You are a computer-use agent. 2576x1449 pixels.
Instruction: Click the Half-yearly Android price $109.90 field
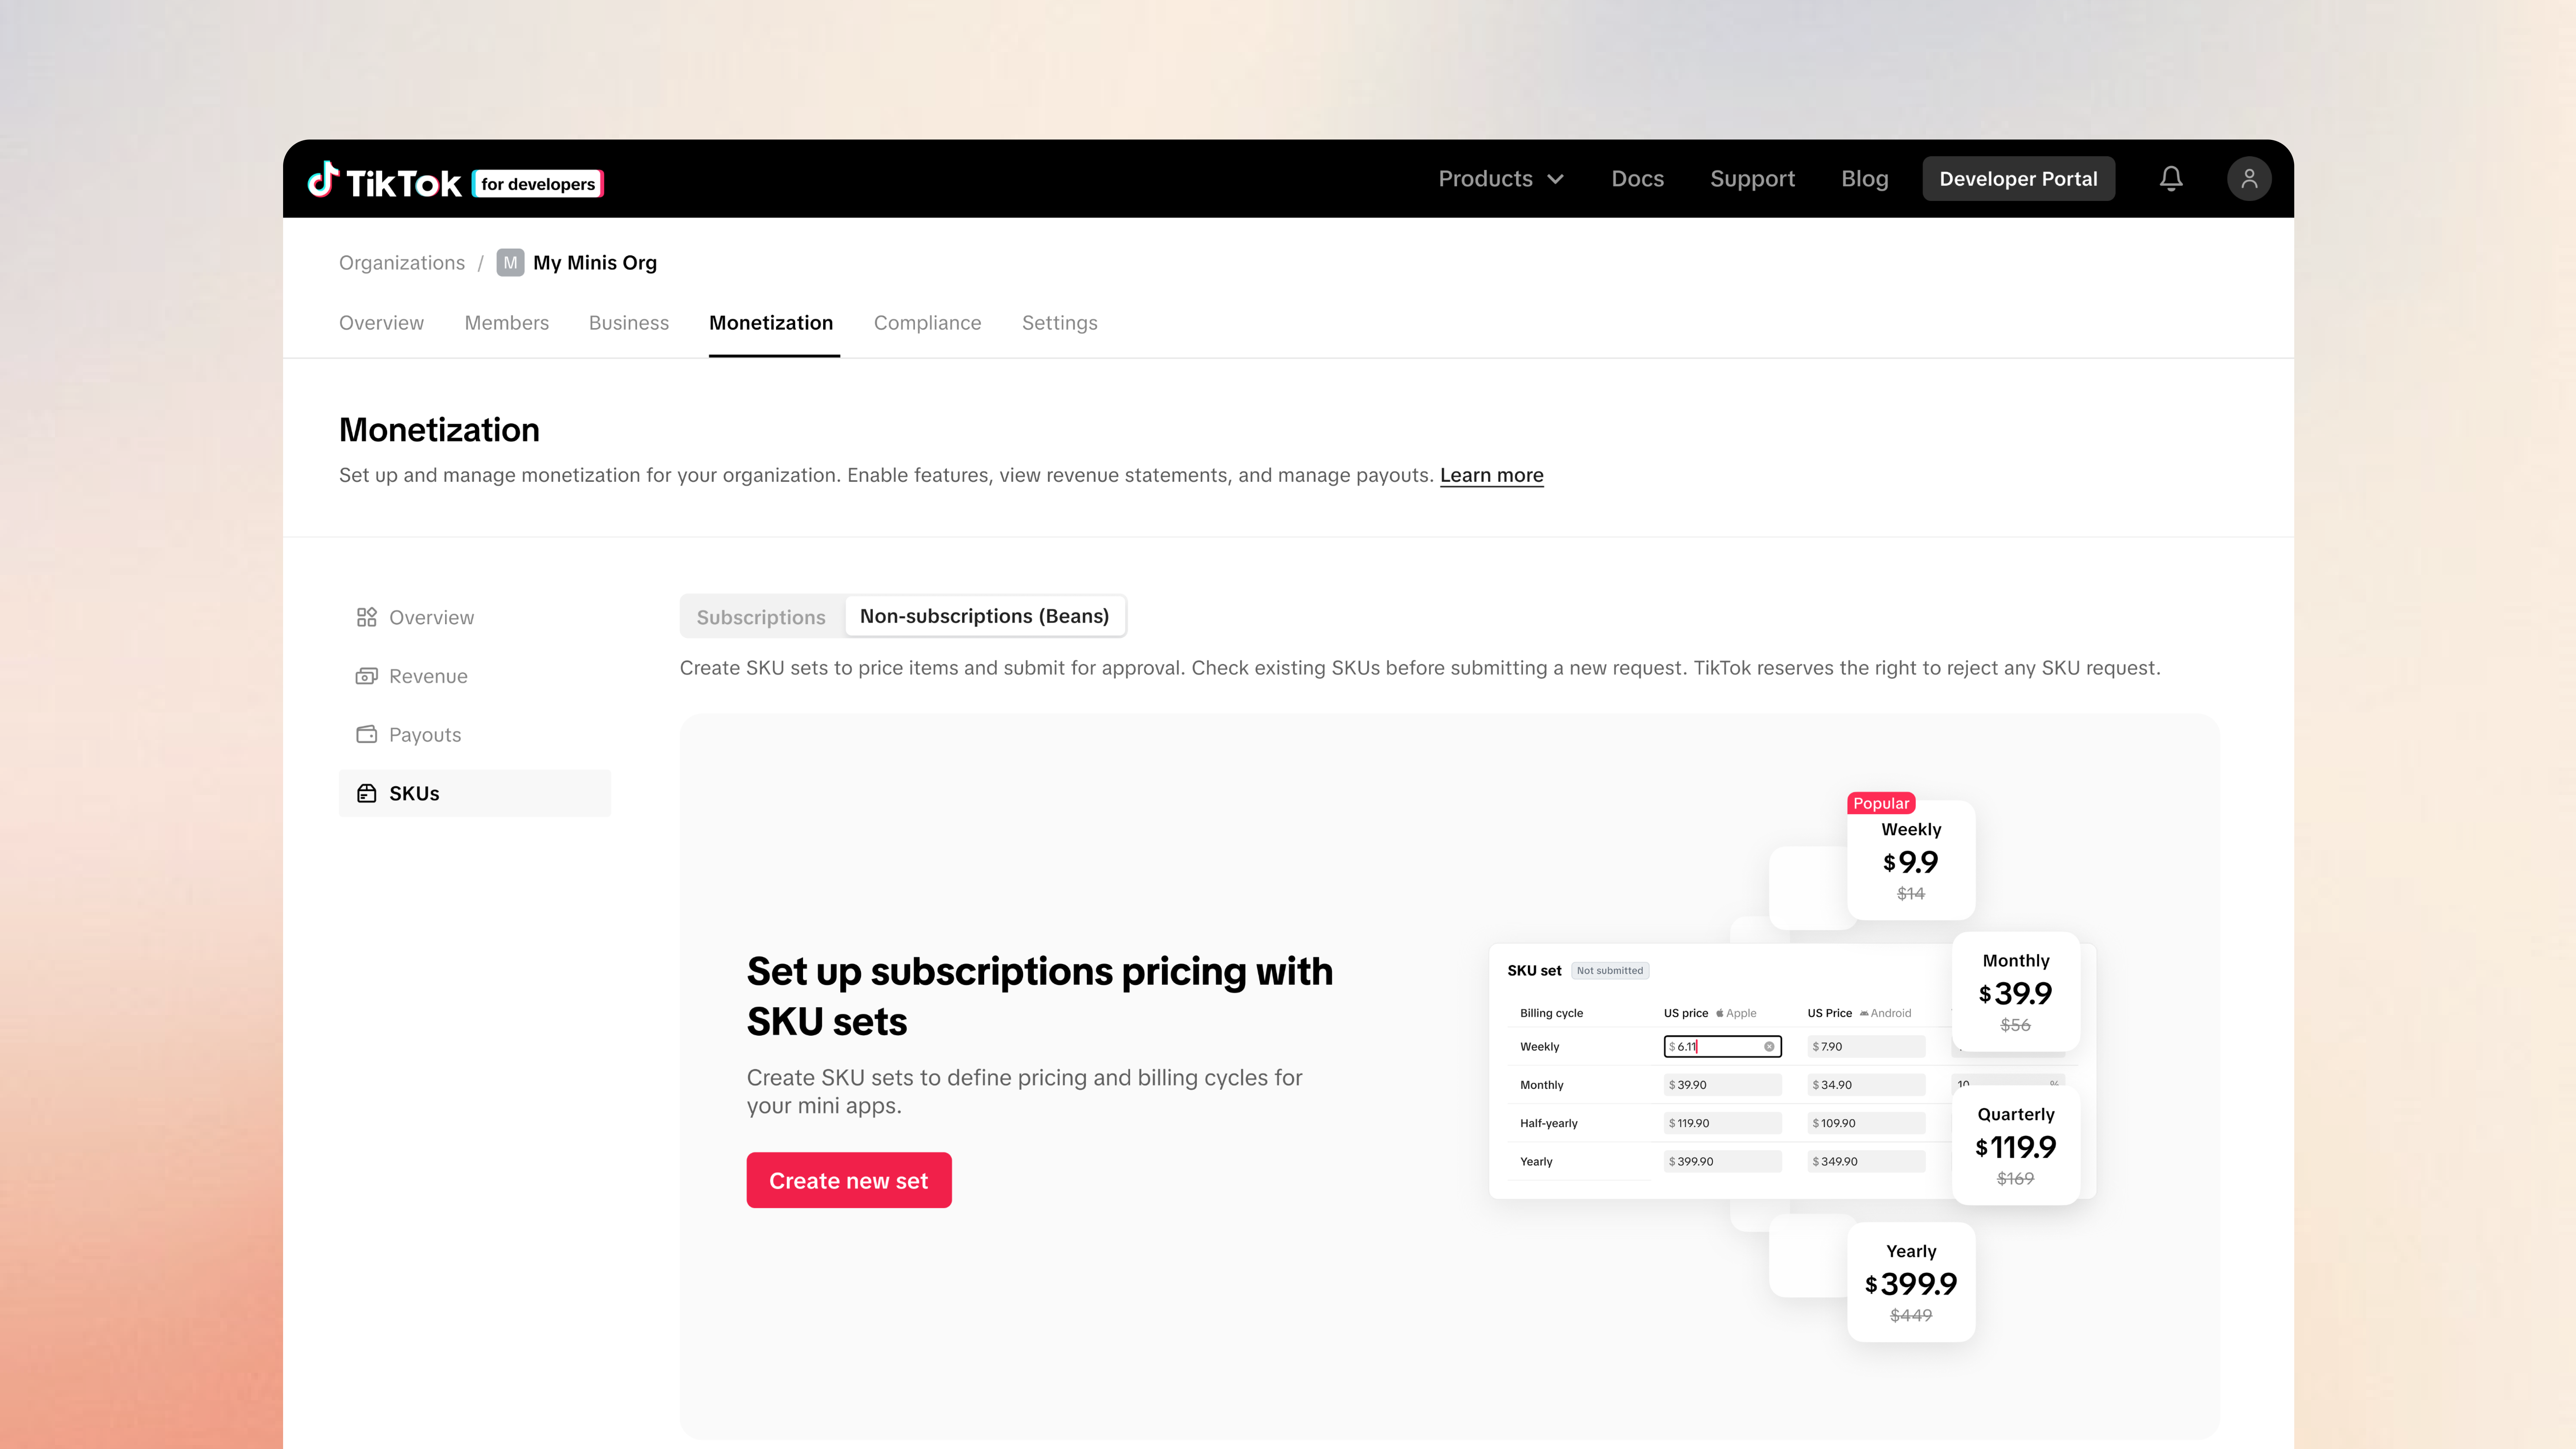pyautogui.click(x=1866, y=1123)
